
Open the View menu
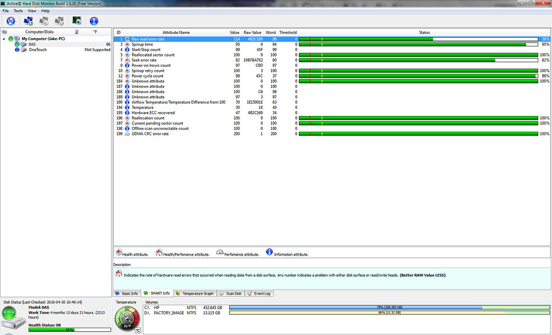pyautogui.click(x=32, y=11)
